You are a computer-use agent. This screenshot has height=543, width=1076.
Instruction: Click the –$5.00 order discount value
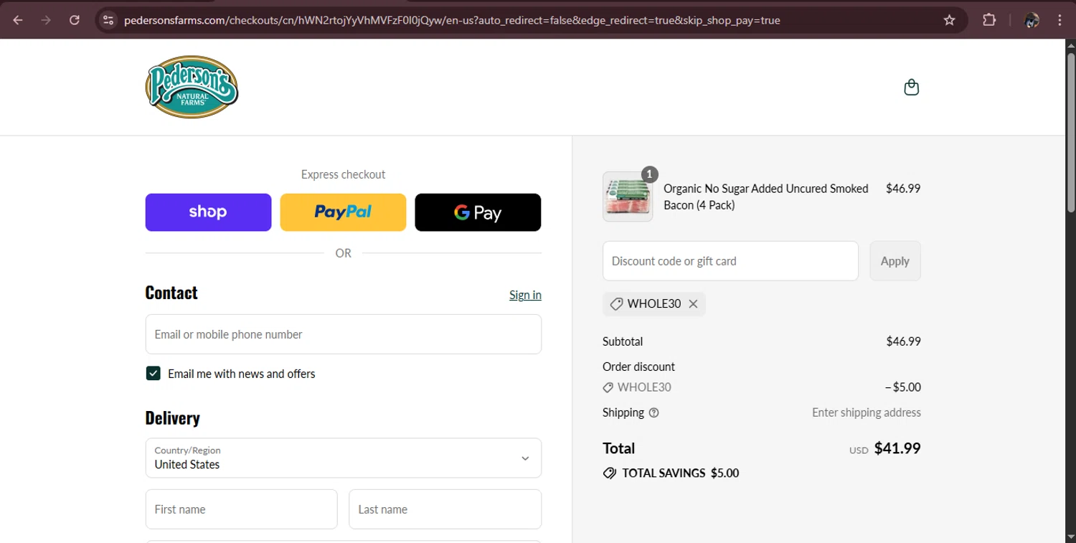903,387
